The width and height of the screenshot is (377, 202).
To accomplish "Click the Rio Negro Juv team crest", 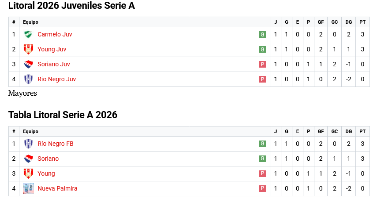I will click(x=28, y=79).
